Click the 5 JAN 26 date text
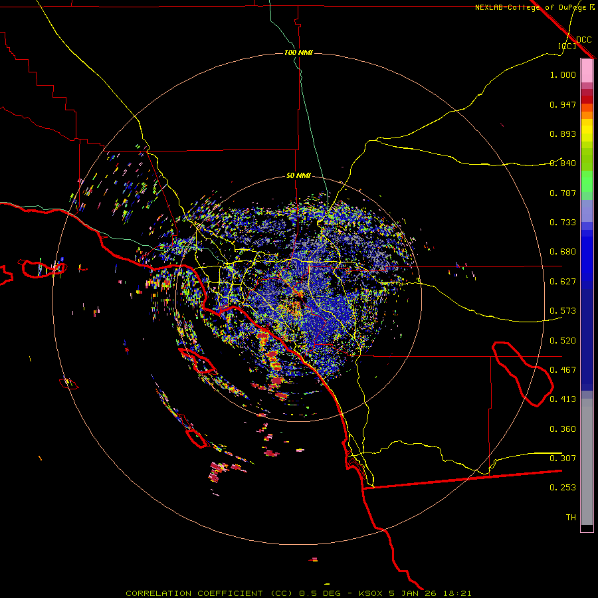Viewport: 598px width, 598px height. 413,593
